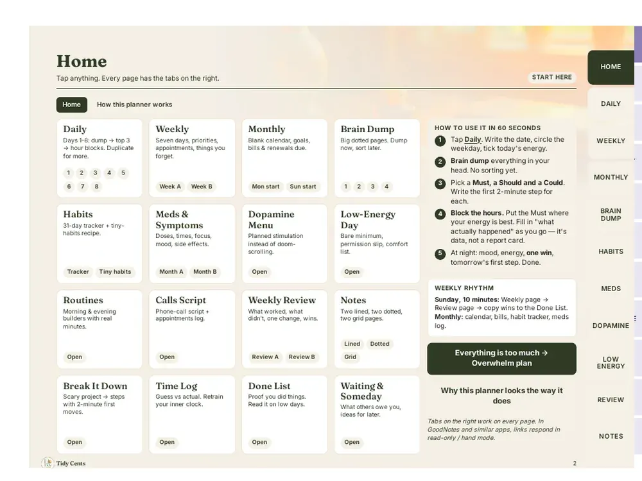642x481 pixels.
Task: Open the Time Log page
Action: pos(167,442)
